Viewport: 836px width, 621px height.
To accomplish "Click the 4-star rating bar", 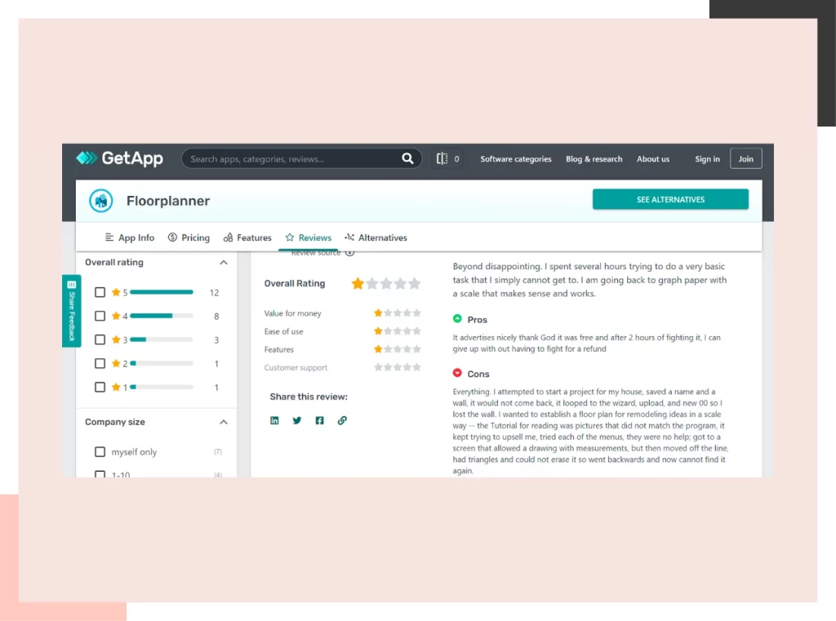I will coord(161,316).
